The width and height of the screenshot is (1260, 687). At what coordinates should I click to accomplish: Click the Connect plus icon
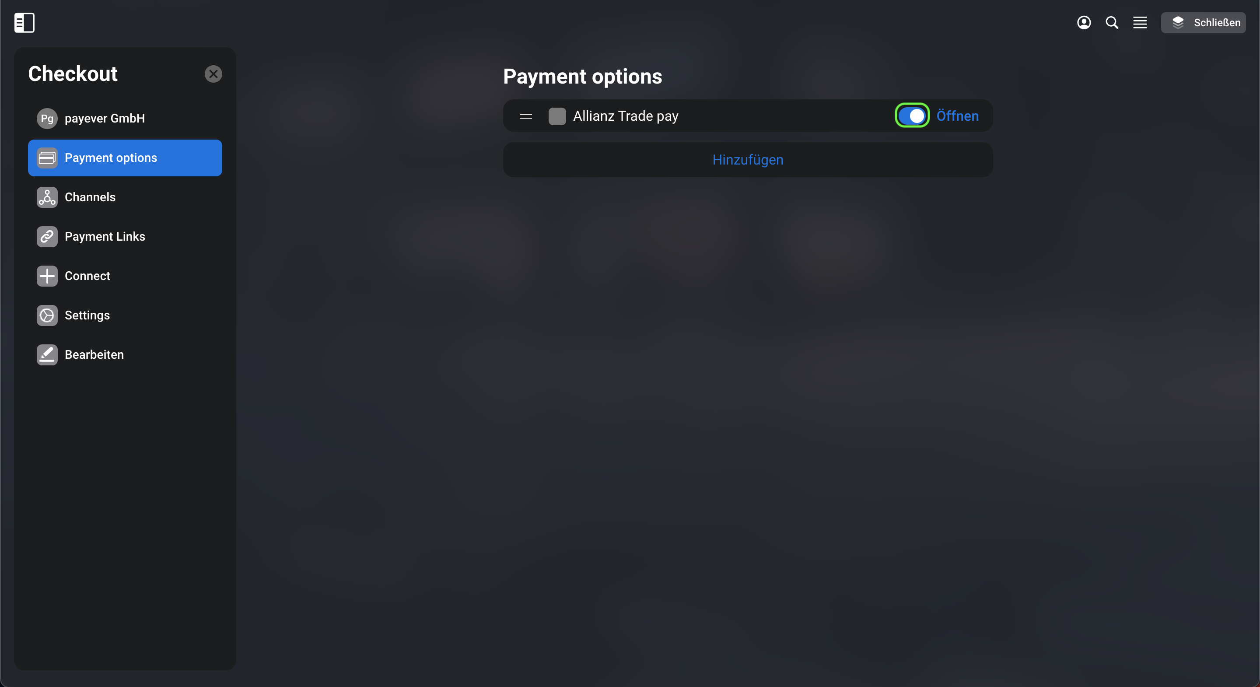click(x=47, y=276)
